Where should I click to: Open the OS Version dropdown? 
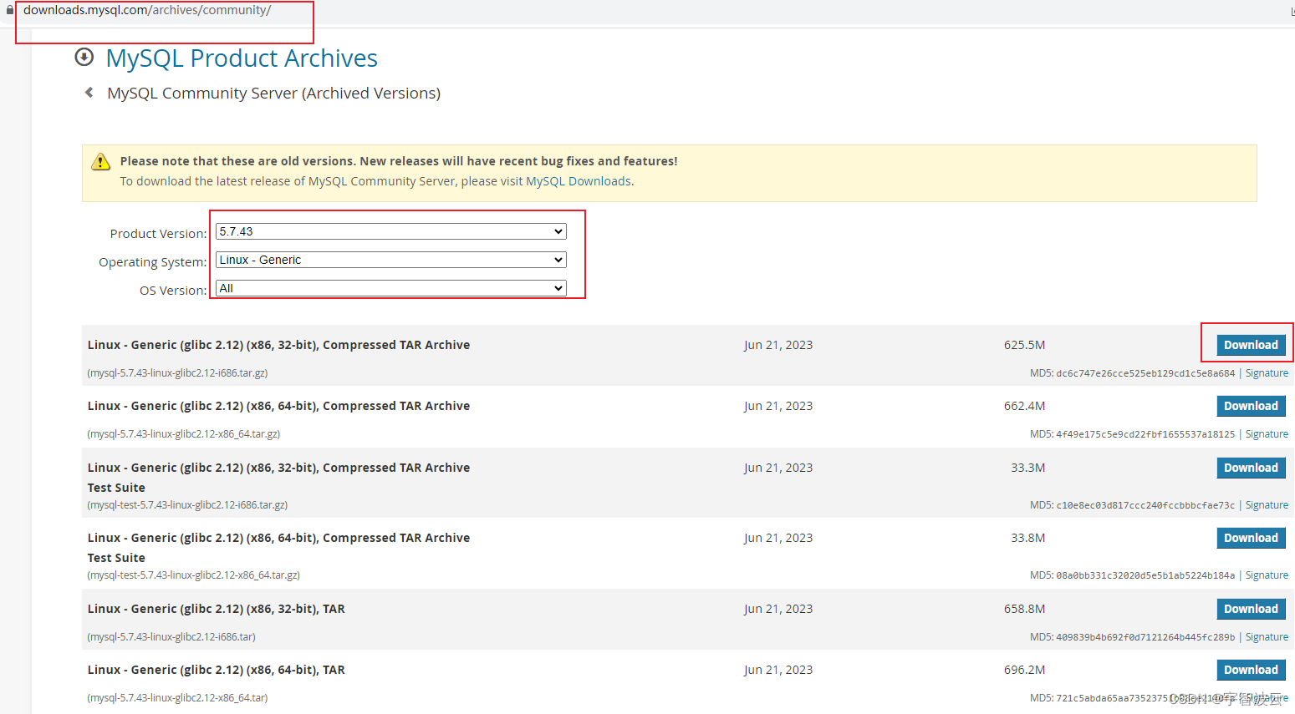(x=391, y=288)
